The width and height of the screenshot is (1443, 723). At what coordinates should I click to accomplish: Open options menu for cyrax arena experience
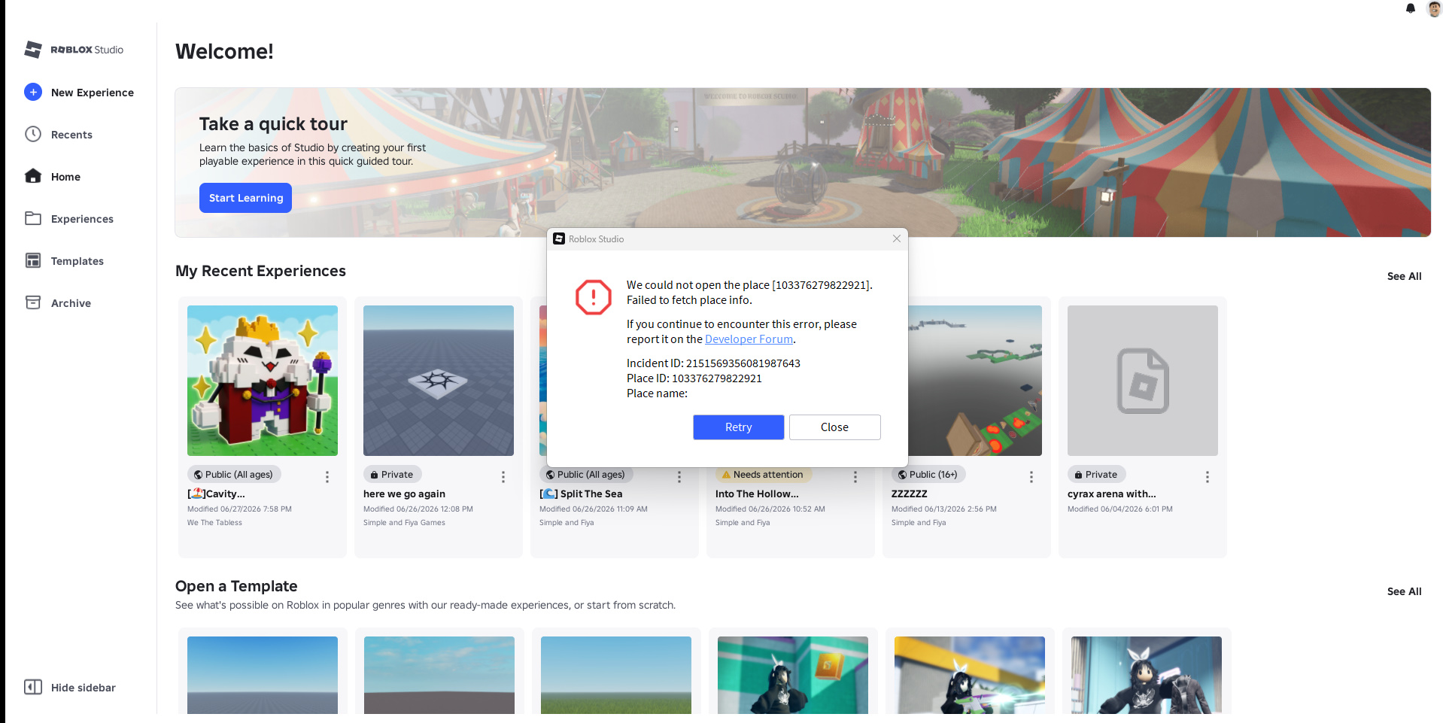(x=1208, y=477)
